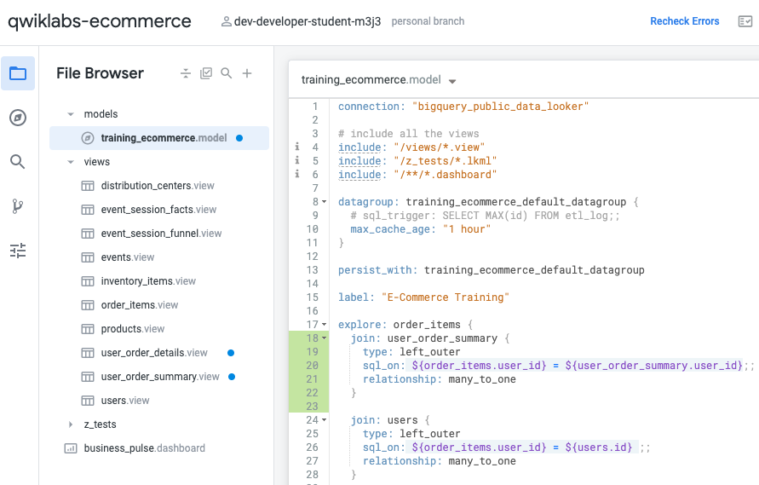Collapse the models folder
759x485 pixels.
coord(71,114)
